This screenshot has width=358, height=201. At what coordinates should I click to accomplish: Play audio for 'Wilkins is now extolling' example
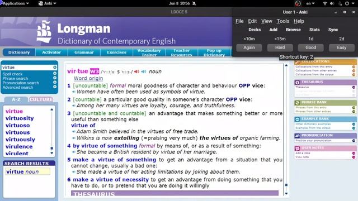(x=74, y=138)
